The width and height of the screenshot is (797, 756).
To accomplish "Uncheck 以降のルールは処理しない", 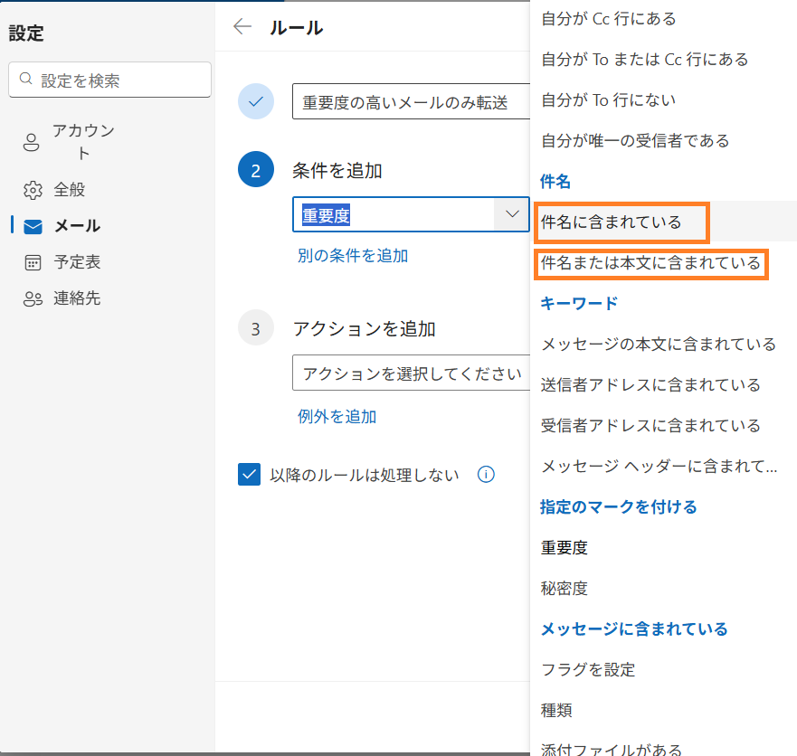I will pos(249,474).
